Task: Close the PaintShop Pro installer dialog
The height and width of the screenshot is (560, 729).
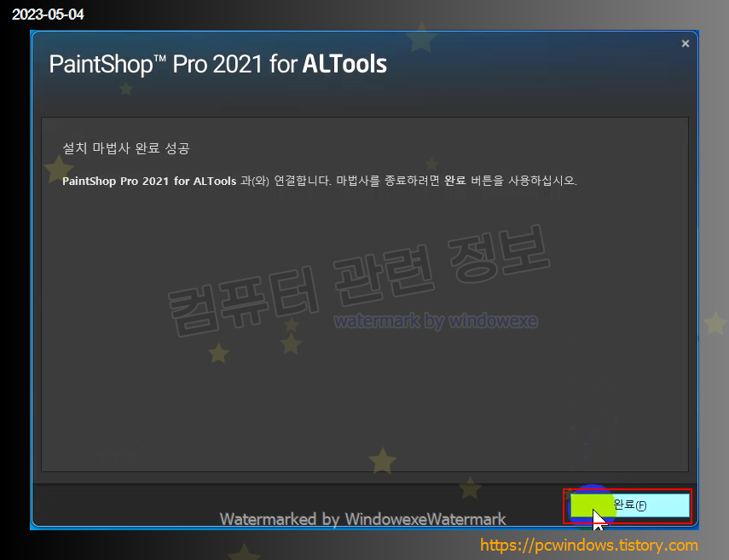Action: tap(685, 43)
